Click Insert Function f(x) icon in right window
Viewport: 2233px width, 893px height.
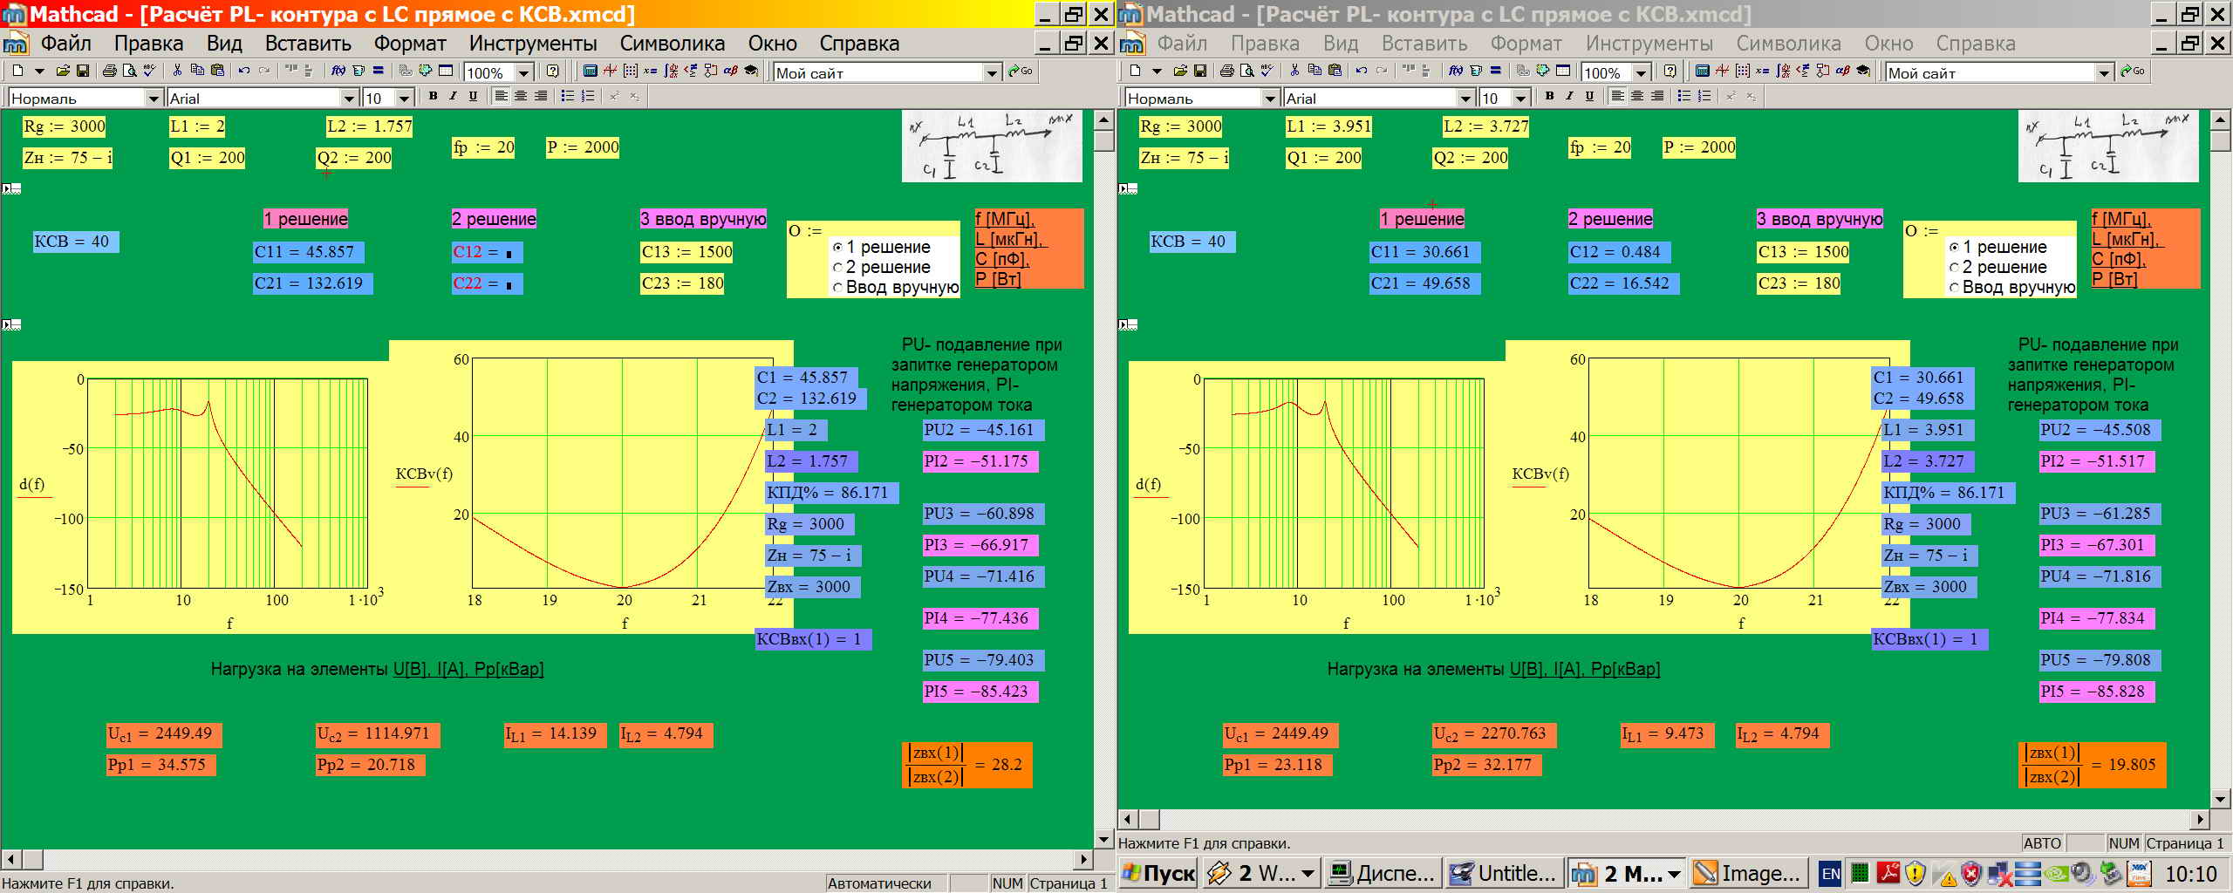tap(1455, 71)
